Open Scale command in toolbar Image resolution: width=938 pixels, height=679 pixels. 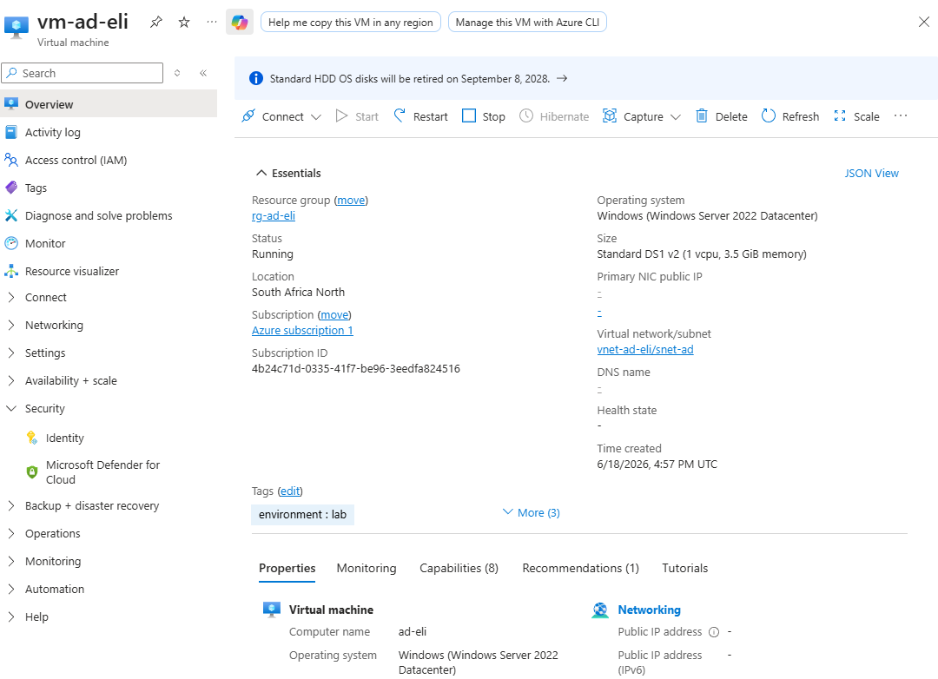[x=856, y=116]
